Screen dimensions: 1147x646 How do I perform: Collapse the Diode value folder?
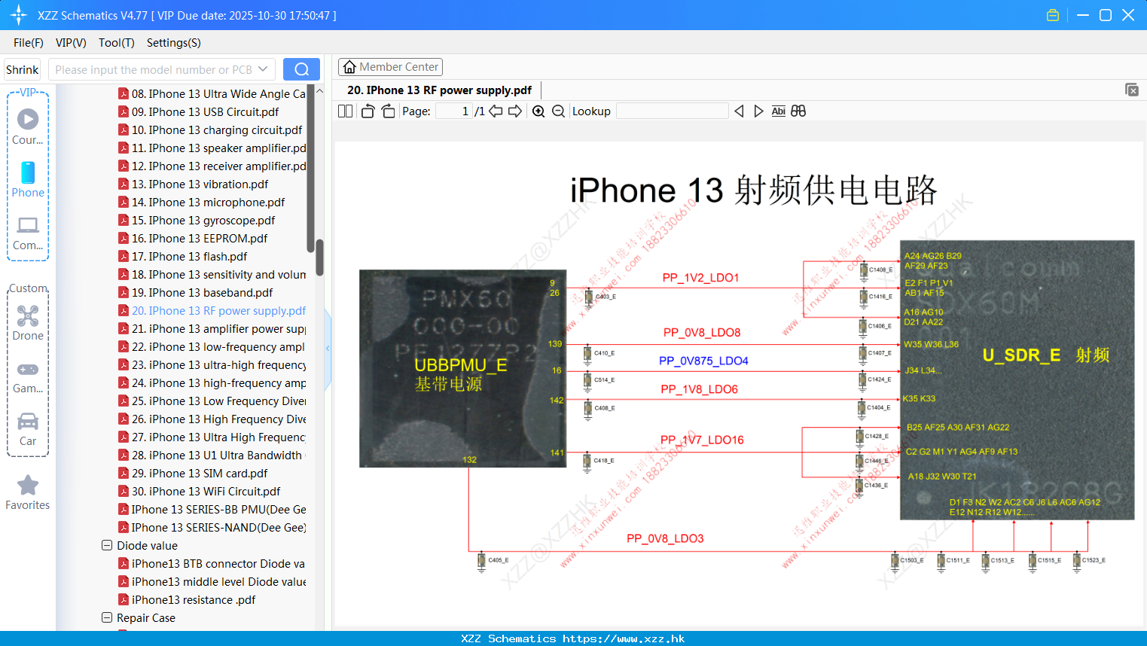[107, 545]
